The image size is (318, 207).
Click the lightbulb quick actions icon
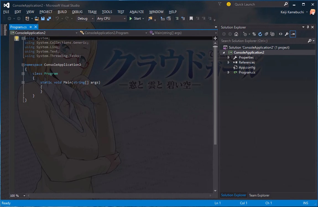(17, 38)
